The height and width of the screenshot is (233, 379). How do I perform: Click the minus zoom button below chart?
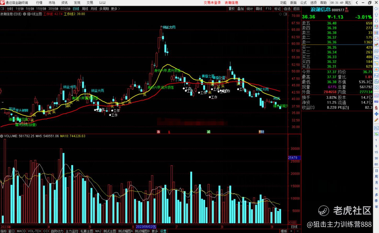pyautogui.click(x=298, y=231)
